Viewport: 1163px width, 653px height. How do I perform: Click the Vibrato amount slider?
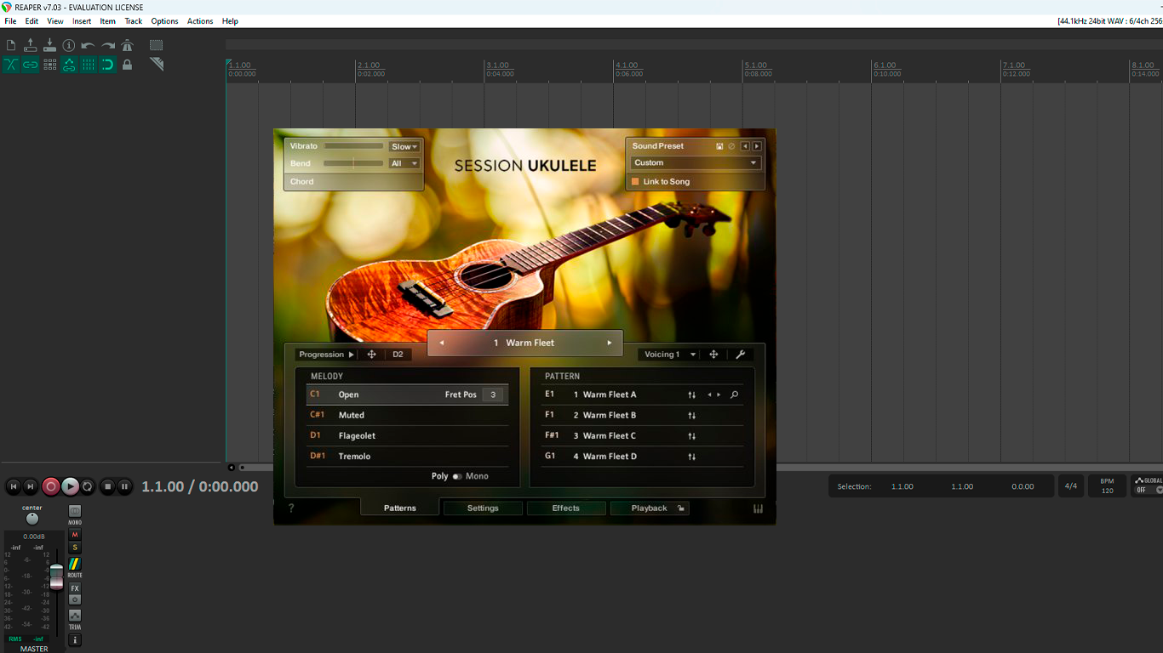[353, 146]
